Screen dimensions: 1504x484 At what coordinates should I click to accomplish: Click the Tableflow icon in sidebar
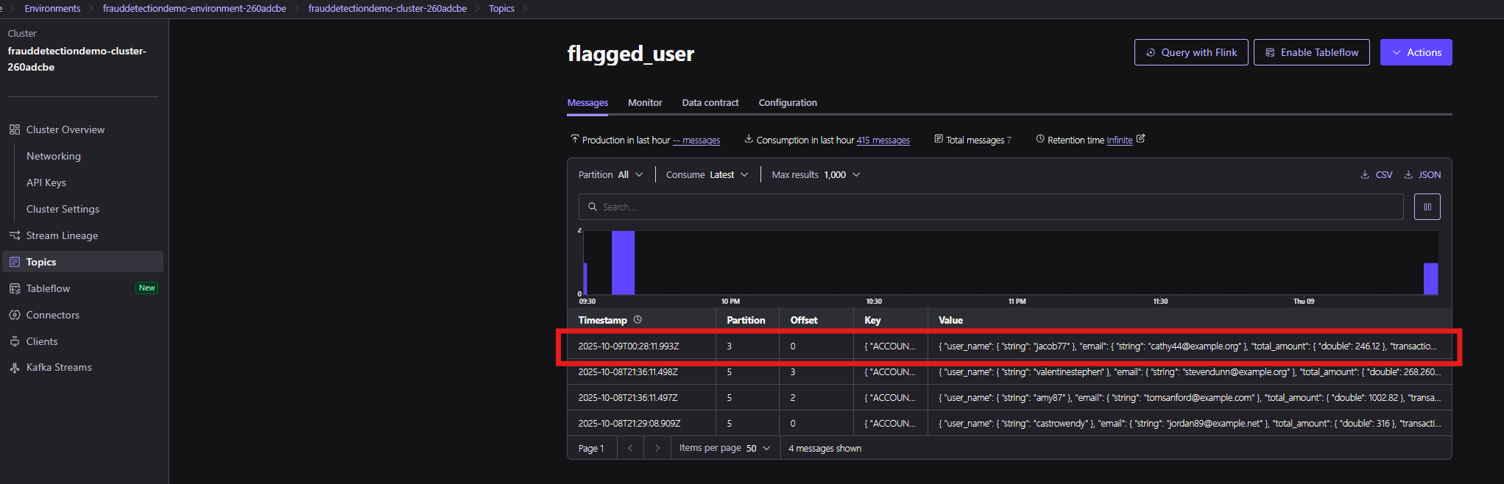(14, 288)
